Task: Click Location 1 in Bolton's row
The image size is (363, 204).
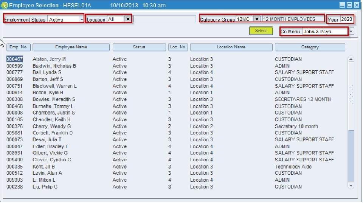Action: (x=201, y=93)
